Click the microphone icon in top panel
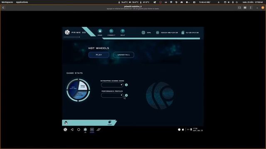Screen dimensions: 266x149 (x=233, y=2)
